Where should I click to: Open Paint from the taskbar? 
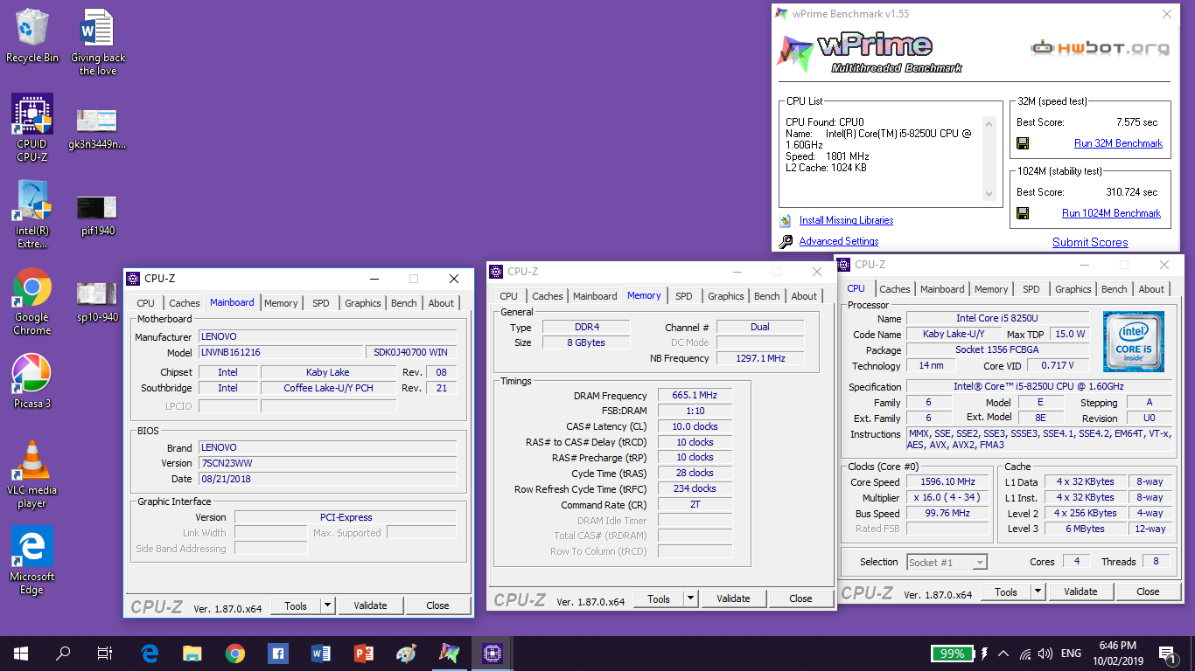point(407,654)
